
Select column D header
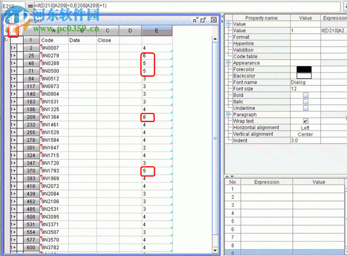tap(130, 31)
